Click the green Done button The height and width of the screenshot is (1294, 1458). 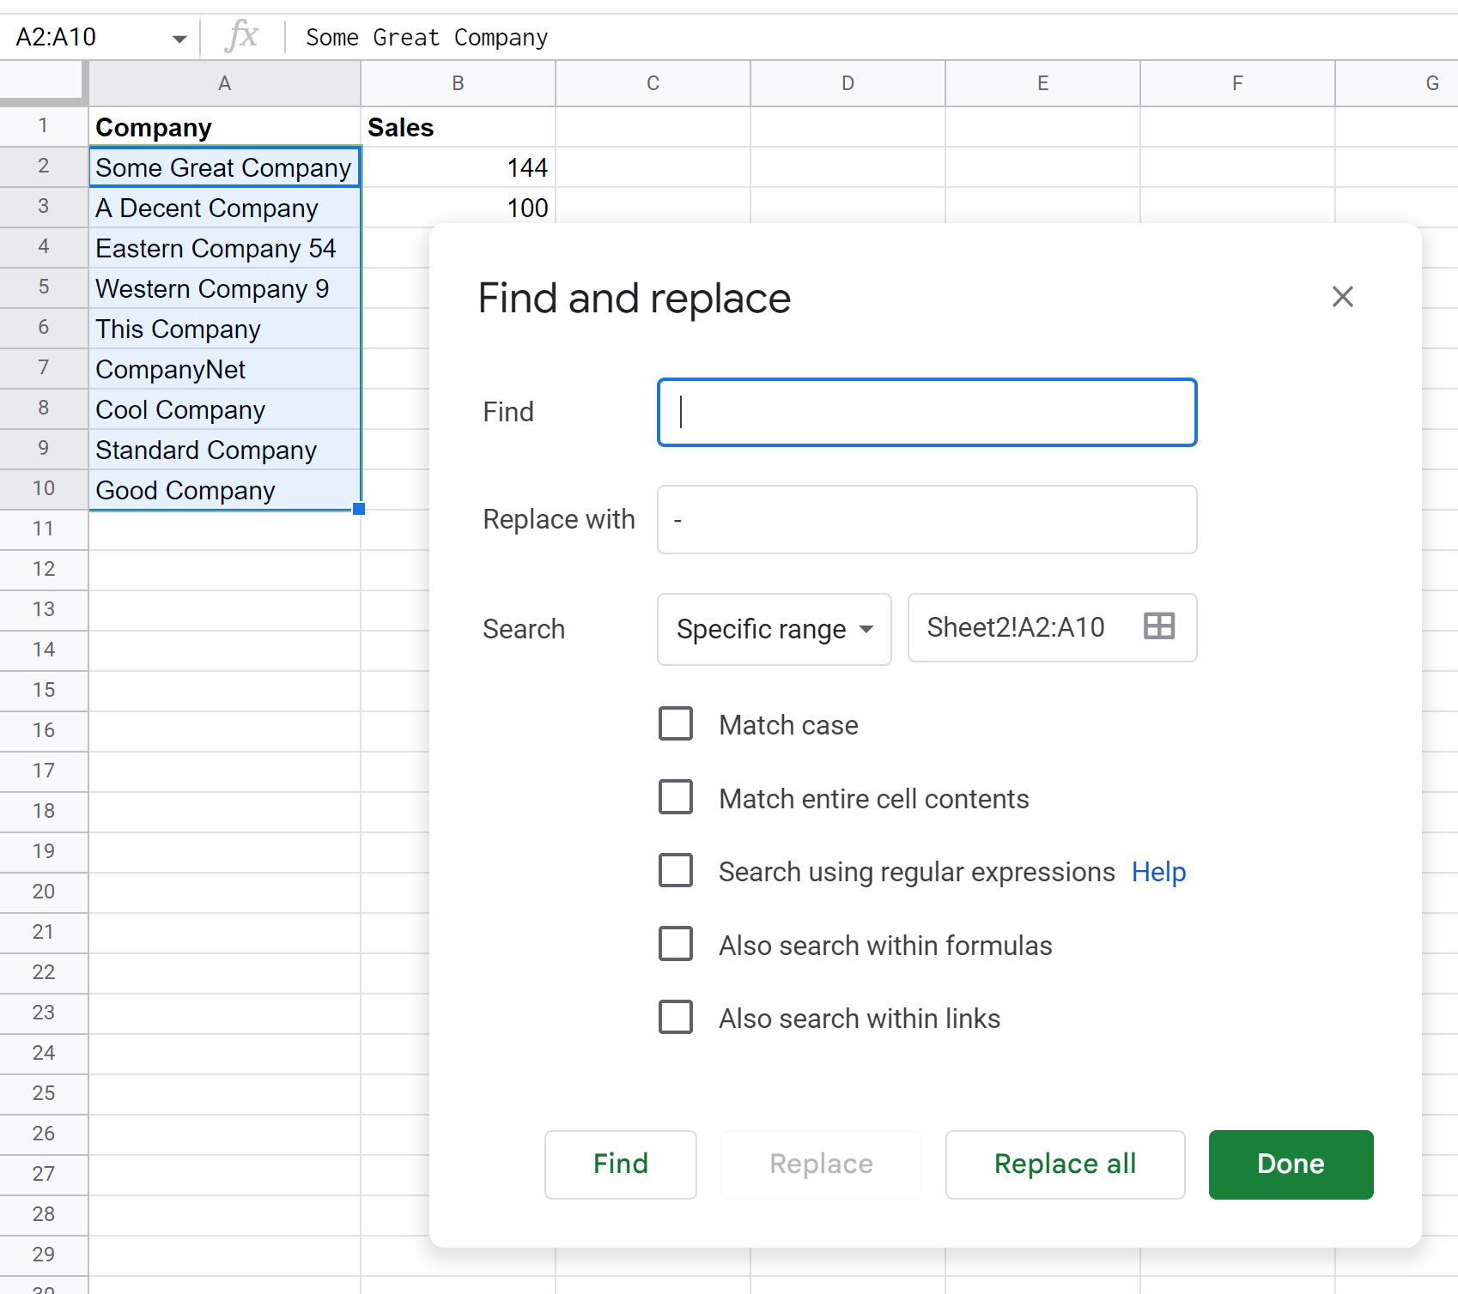[x=1291, y=1164]
